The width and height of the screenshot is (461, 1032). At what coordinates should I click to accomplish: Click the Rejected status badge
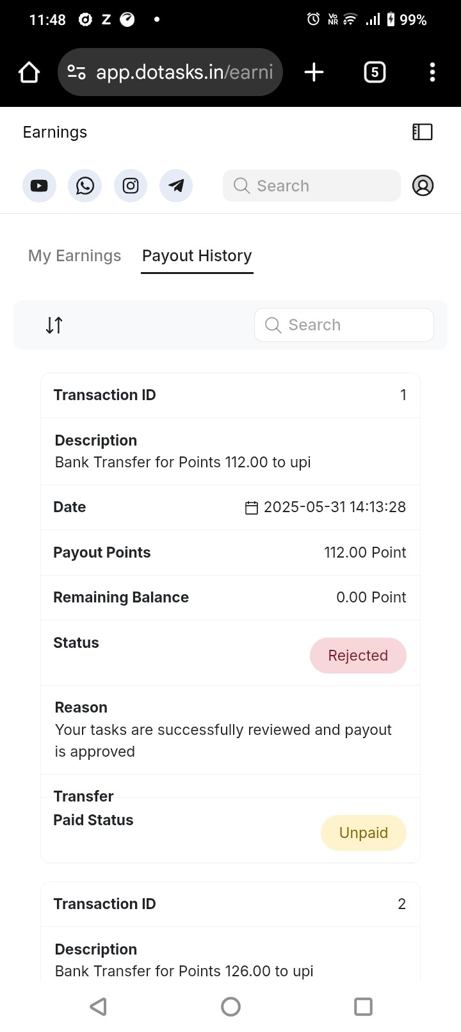(x=358, y=656)
